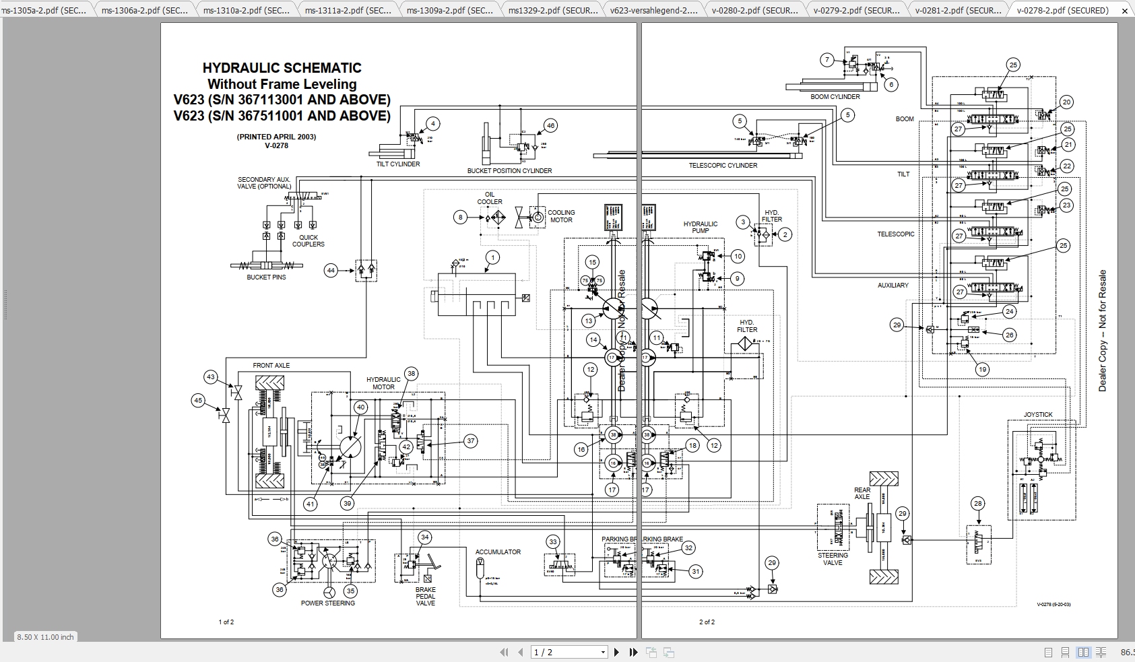Select the two-page continuous view layout
The width and height of the screenshot is (1135, 662).
click(1101, 652)
